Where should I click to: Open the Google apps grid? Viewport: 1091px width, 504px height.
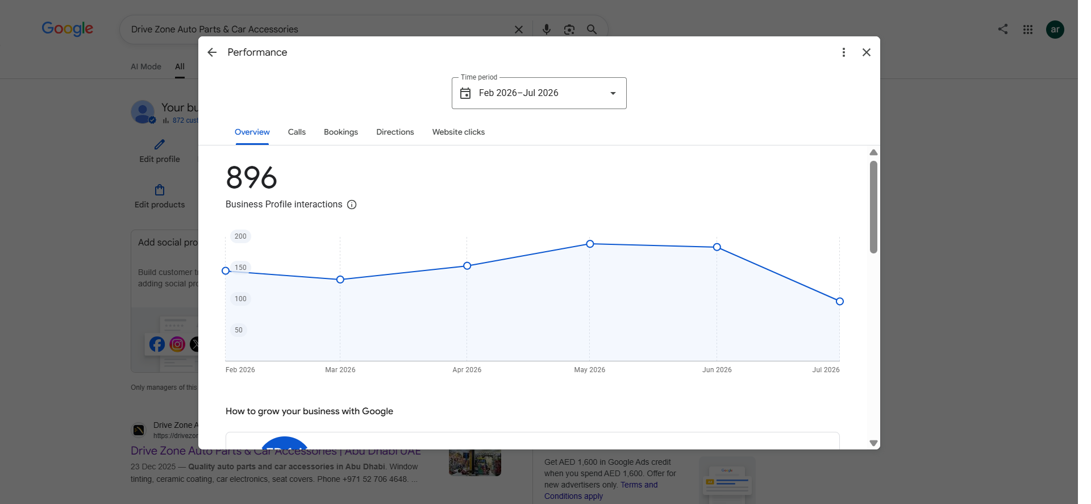(x=1028, y=30)
